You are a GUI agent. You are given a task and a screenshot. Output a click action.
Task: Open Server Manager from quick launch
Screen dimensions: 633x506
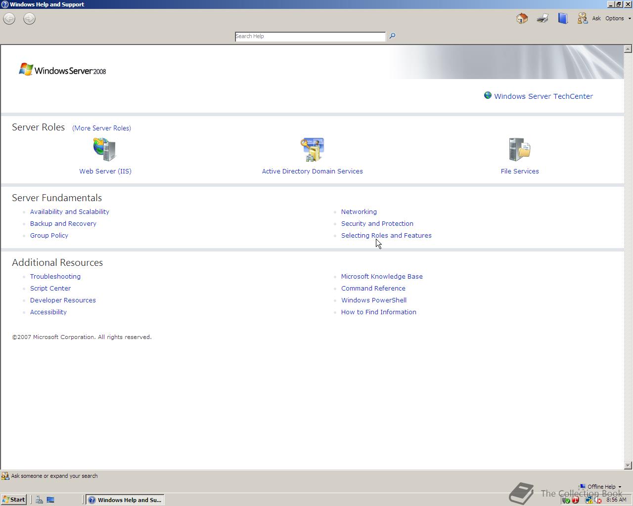click(39, 500)
